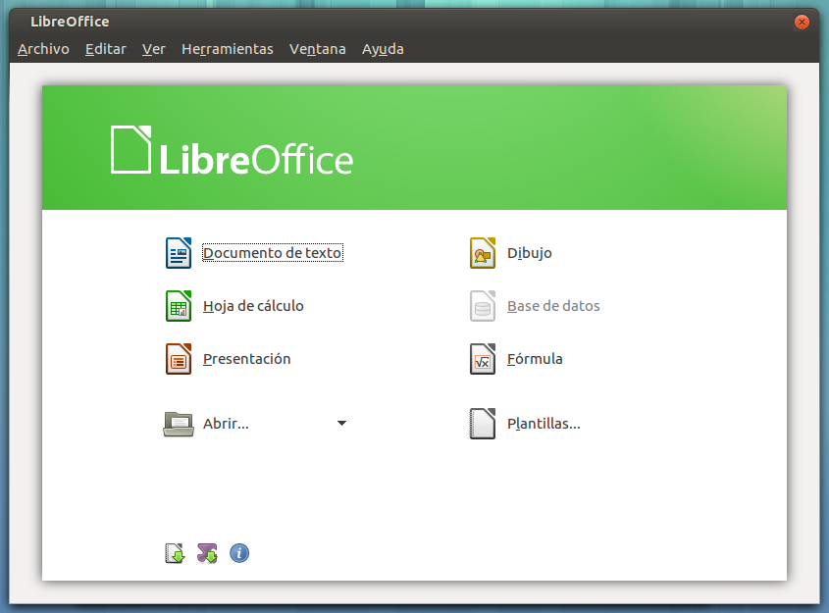Click the grayed Base de datos icon

pos(482,305)
